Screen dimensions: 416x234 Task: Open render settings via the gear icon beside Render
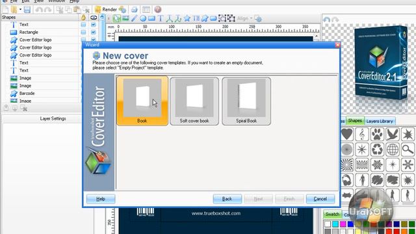123,10
